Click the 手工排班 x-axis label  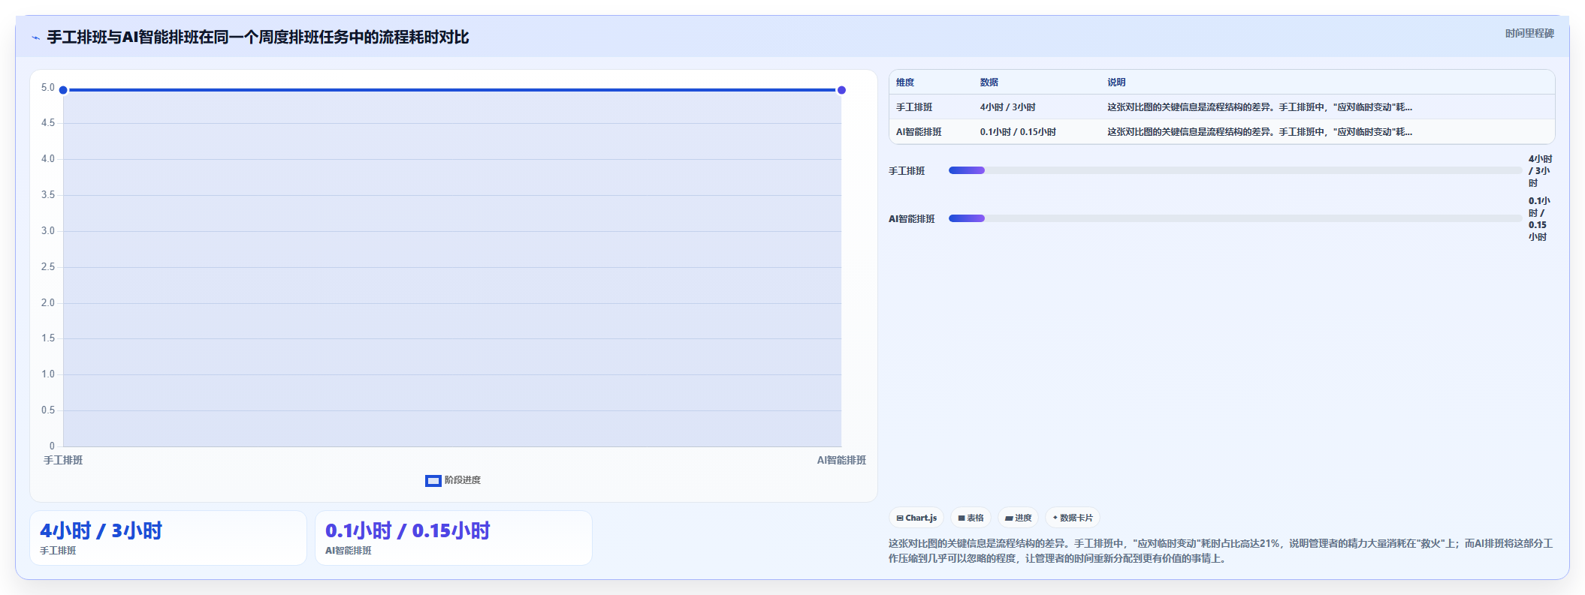(x=63, y=460)
